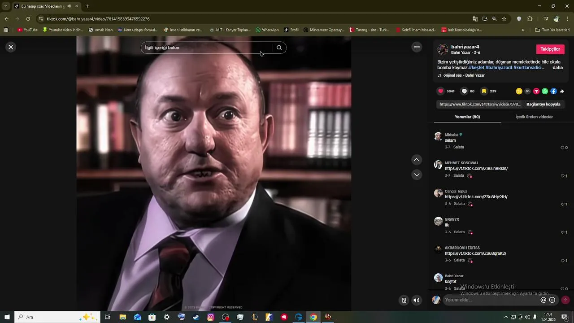The width and height of the screenshot is (574, 323).
Task: Insert a mention with the @ icon
Action: click(x=543, y=300)
